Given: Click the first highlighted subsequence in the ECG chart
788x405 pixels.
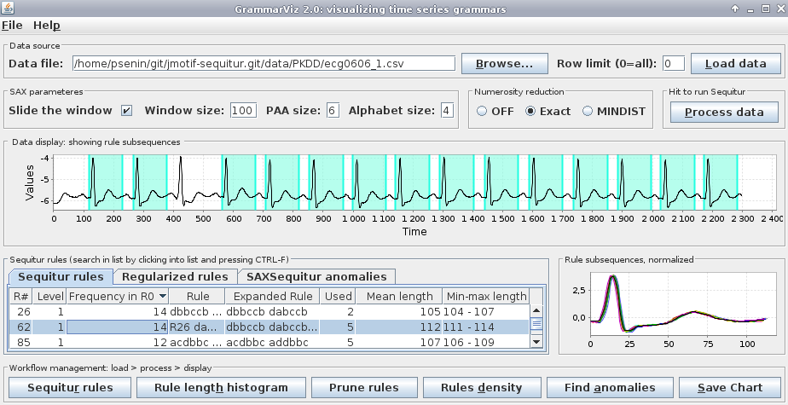Looking at the screenshot, I should coord(106,182).
